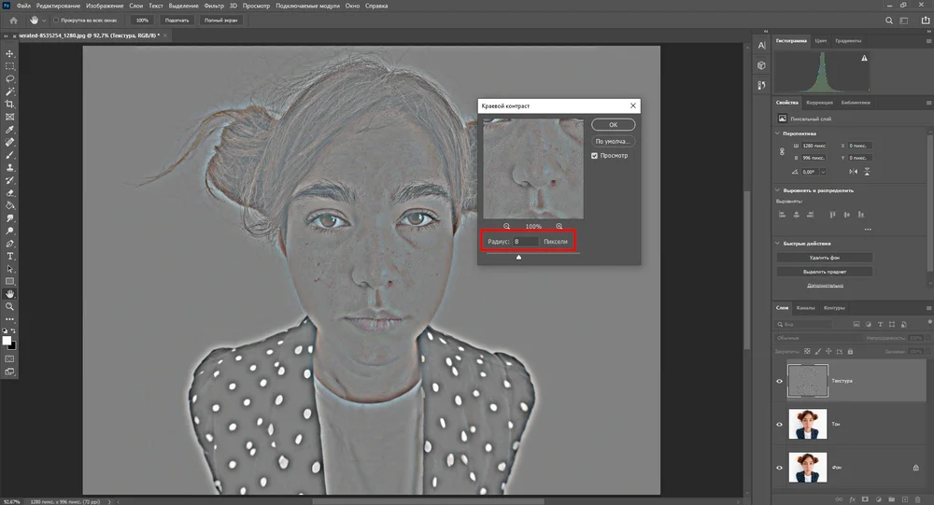The height and width of the screenshot is (505, 934).
Task: Open the Обычные blend mode dropdown
Action: 817,338
